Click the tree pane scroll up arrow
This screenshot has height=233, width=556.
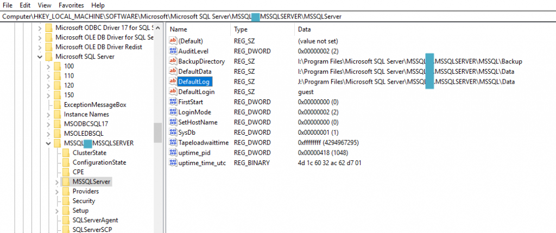(158, 28)
